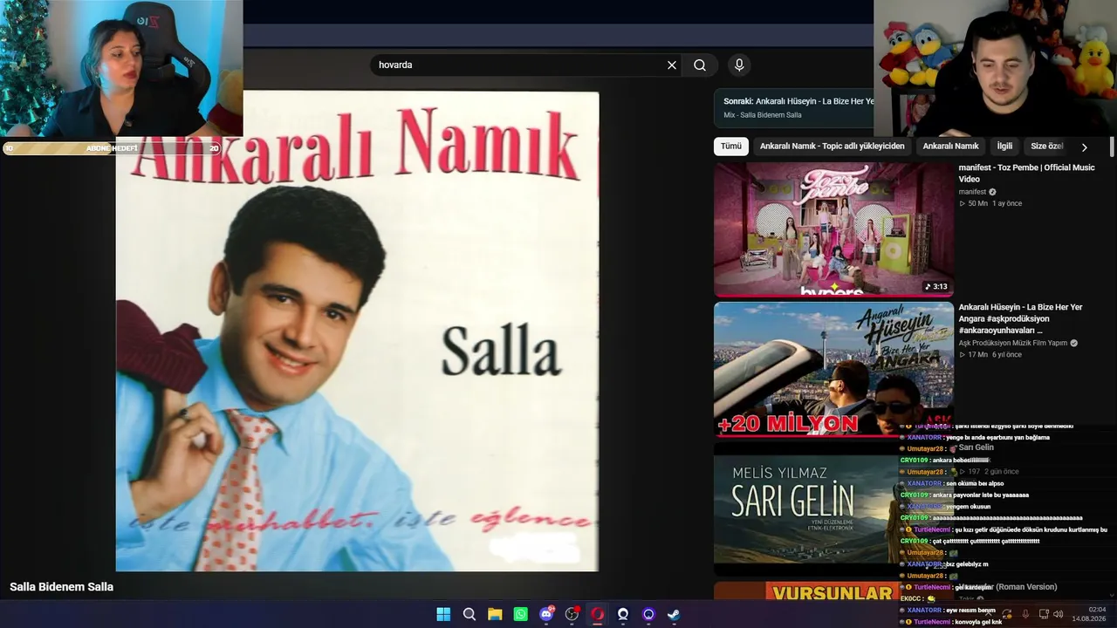Open 'manifest - Toz Pembe | Official Music Video' title

pyautogui.click(x=1026, y=173)
